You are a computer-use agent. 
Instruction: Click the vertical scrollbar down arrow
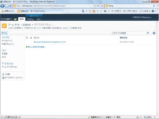click(x=157, y=114)
